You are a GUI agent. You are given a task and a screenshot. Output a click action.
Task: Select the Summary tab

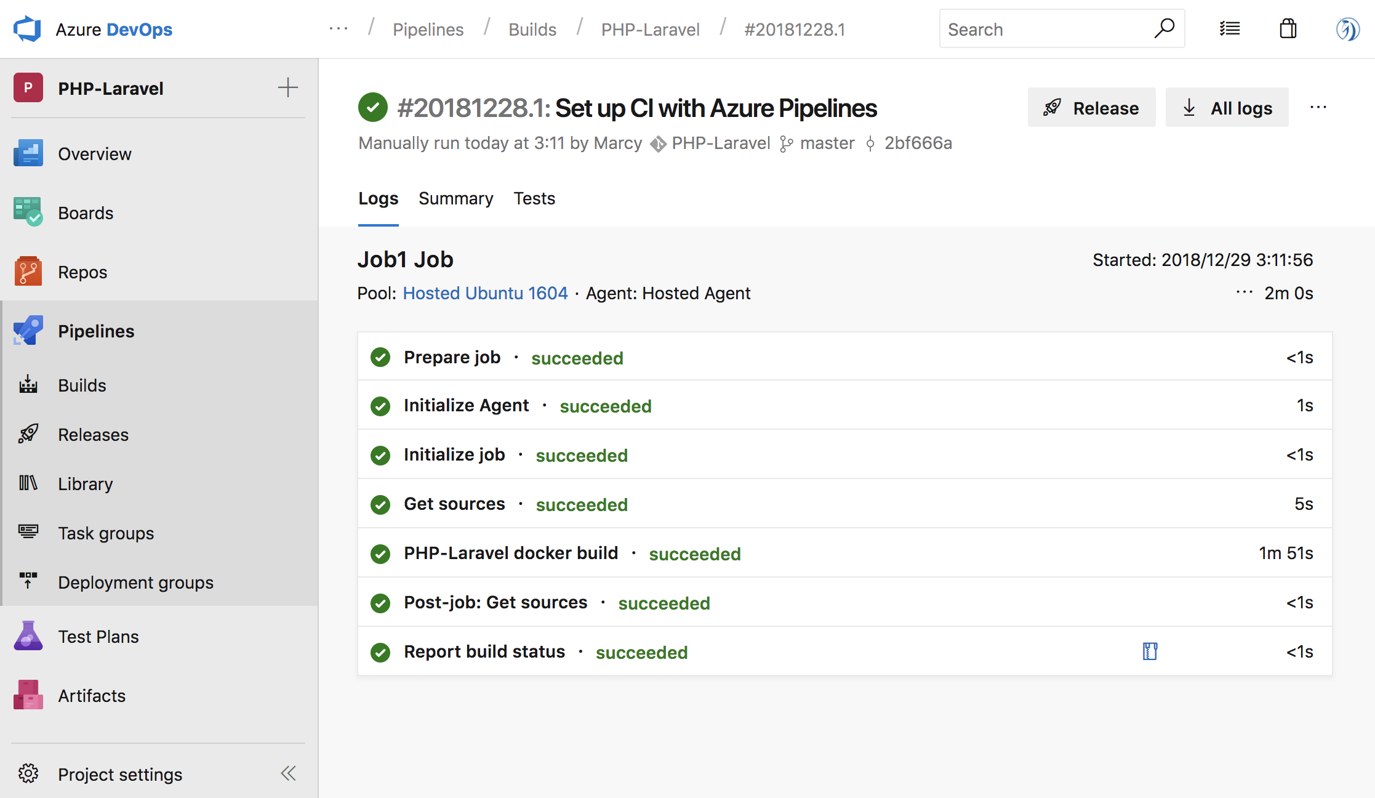(457, 198)
